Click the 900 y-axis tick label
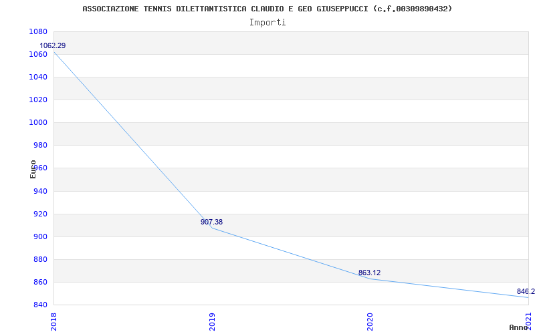 click(40, 237)
